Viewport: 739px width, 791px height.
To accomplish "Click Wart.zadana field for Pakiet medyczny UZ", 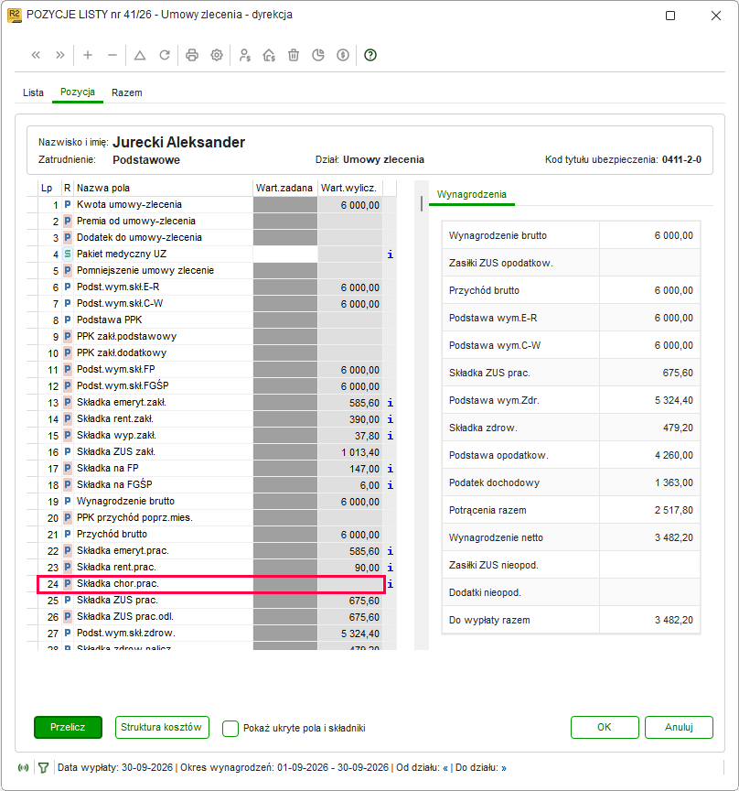I will point(285,255).
